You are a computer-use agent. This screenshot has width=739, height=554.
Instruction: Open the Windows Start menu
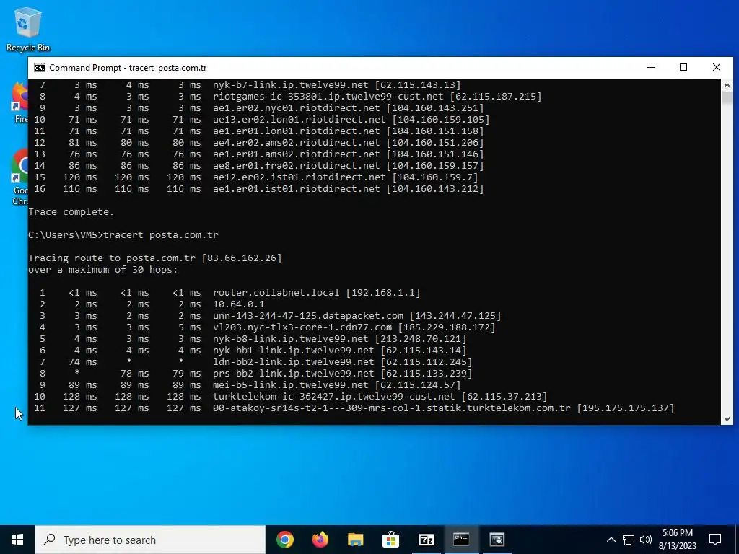tap(17, 540)
